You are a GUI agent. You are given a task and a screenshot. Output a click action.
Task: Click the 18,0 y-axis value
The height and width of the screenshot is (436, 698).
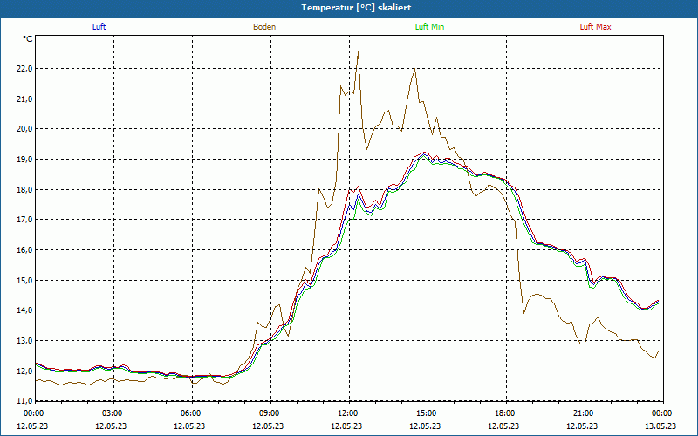[24, 189]
